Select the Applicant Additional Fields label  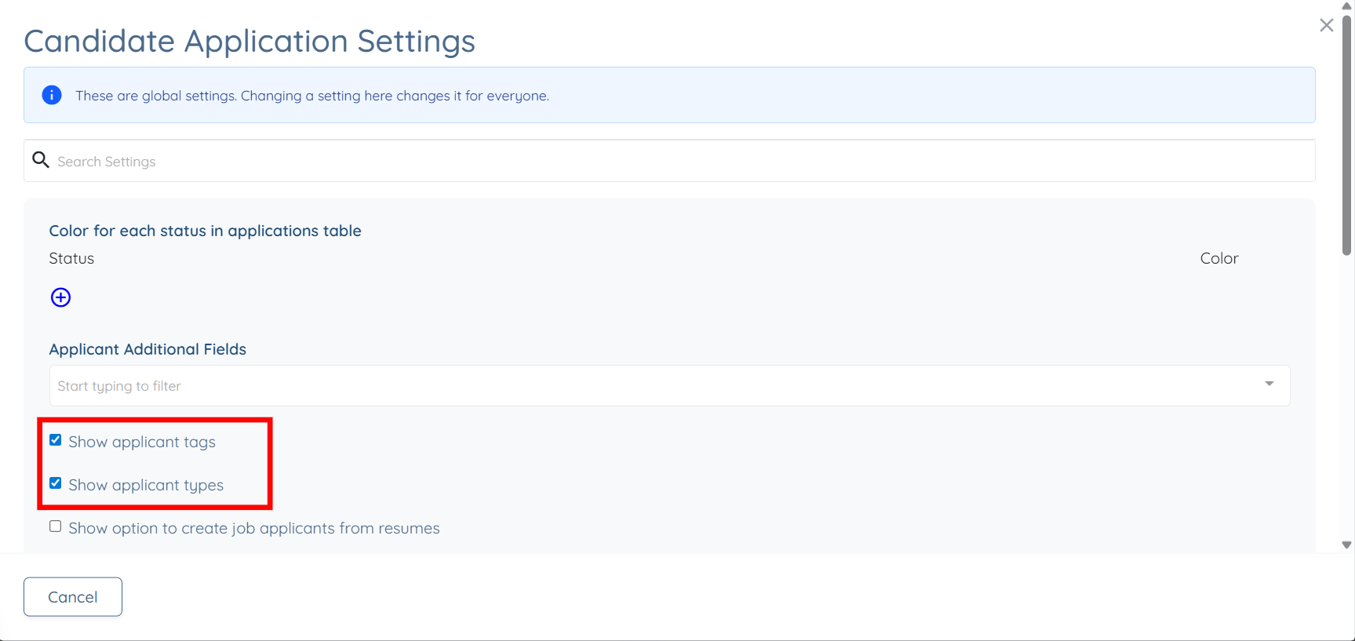(x=148, y=349)
